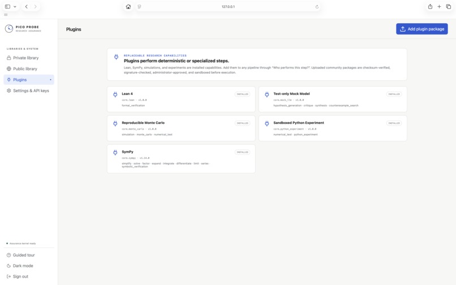This screenshot has height=285, width=456.
Task: Click the upload icon in Add plugin package
Action: 403,29
